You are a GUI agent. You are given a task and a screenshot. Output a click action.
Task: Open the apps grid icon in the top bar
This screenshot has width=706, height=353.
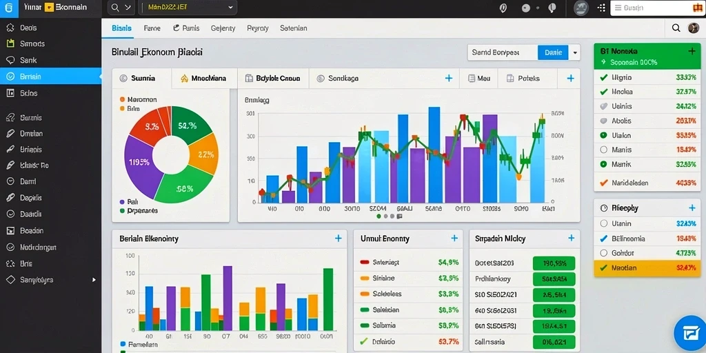[x=601, y=8]
